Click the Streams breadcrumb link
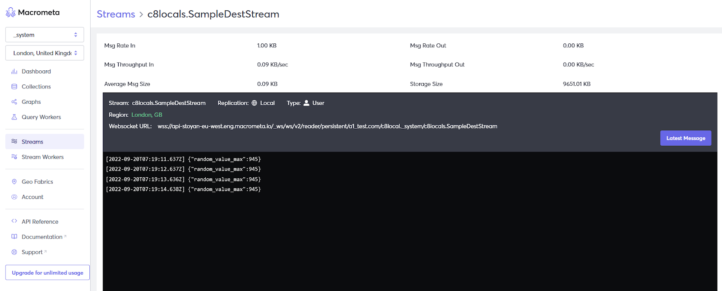Image resolution: width=722 pixels, height=291 pixels. pyautogui.click(x=116, y=14)
